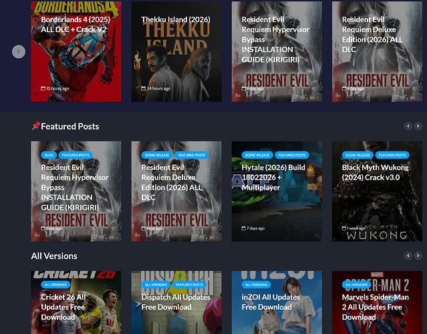Screen dimensions: 427x334
Task: Click '1 week ago' on Black Myth Wukong card
Action: 356,228
